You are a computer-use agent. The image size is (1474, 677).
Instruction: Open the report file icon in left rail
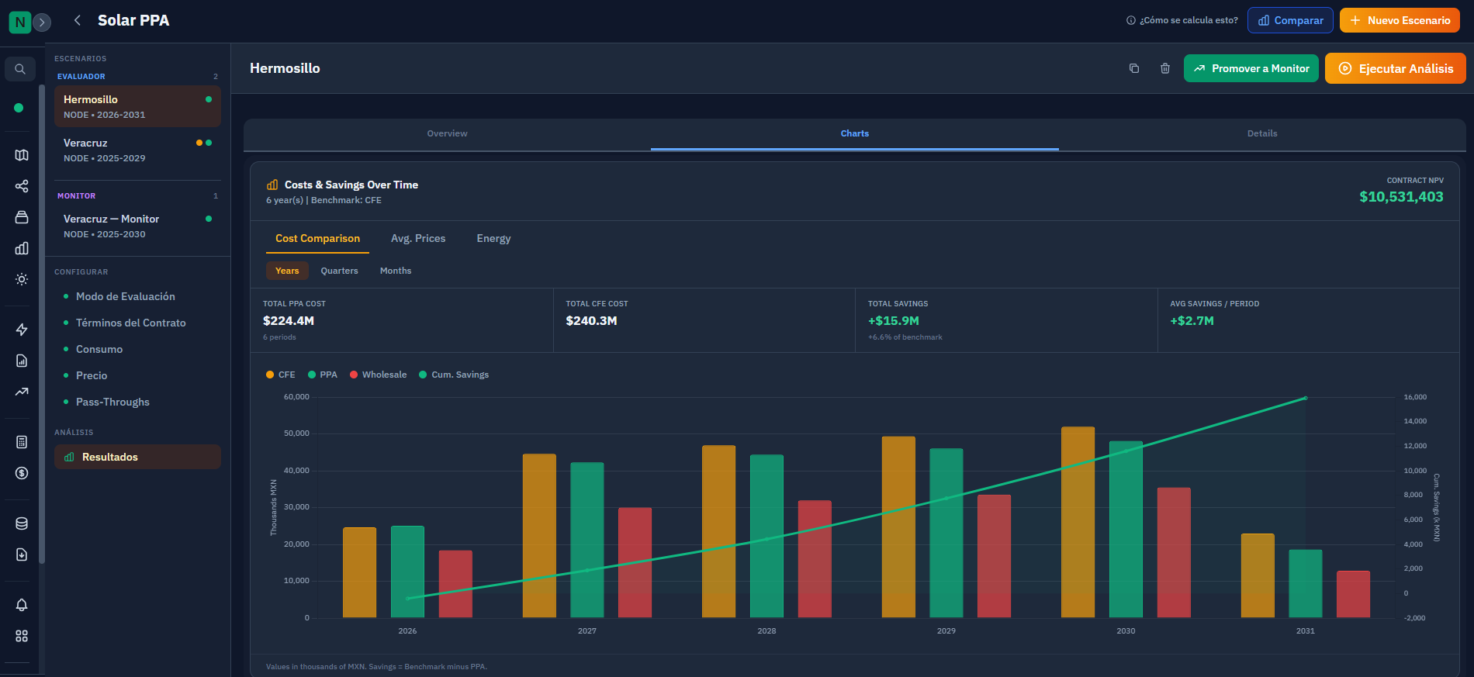point(22,361)
